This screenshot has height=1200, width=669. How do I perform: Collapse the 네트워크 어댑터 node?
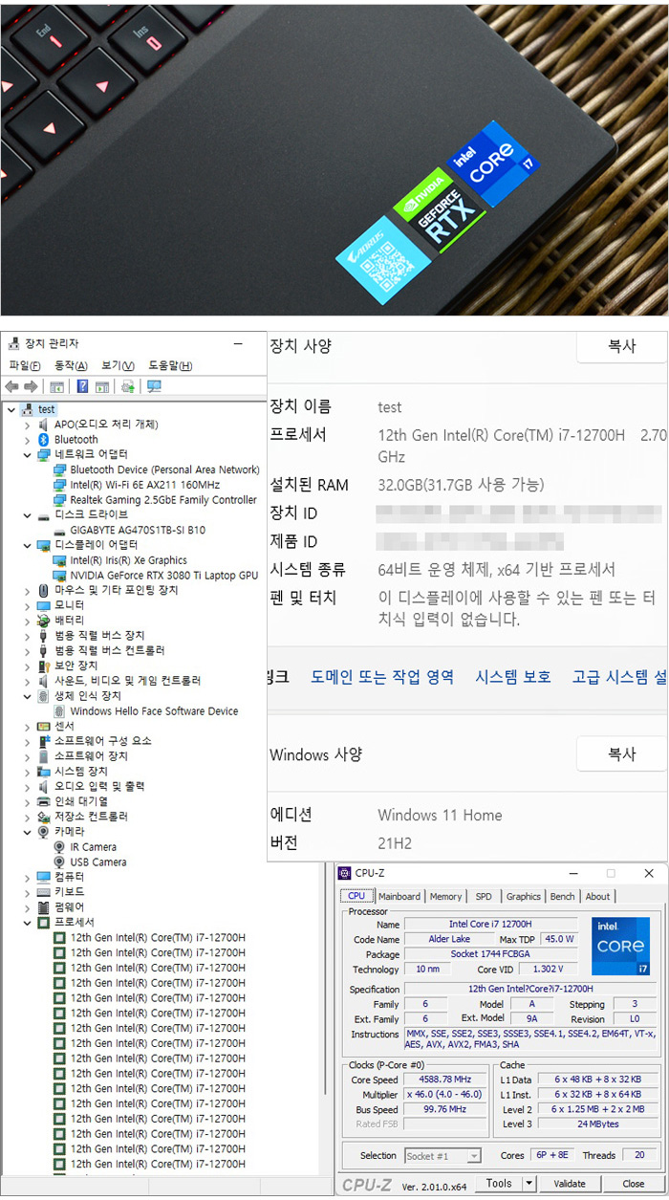tap(27, 454)
